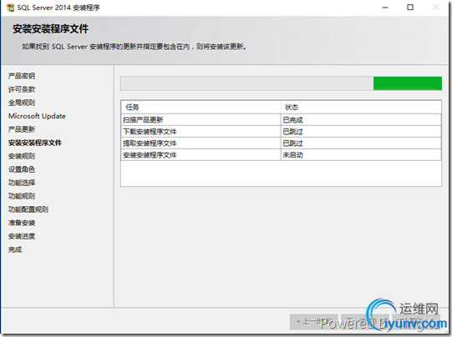The width and height of the screenshot is (452, 337).
Task: Select the 设置角色 step in the sidebar
Action: click(x=22, y=169)
